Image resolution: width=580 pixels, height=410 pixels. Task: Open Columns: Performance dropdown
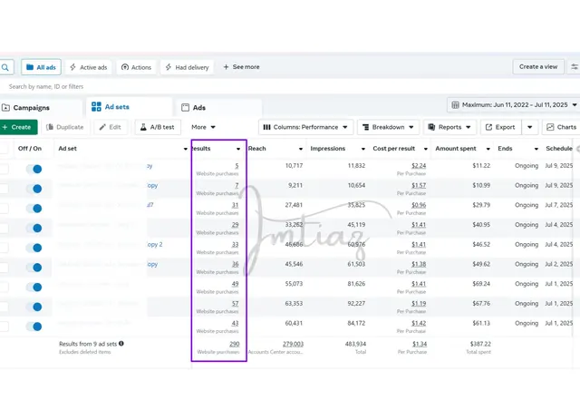point(305,127)
